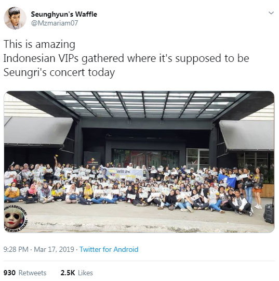Click Seunghyun's Waffle profile avatar
The width and height of the screenshot is (279, 281).
15,18
